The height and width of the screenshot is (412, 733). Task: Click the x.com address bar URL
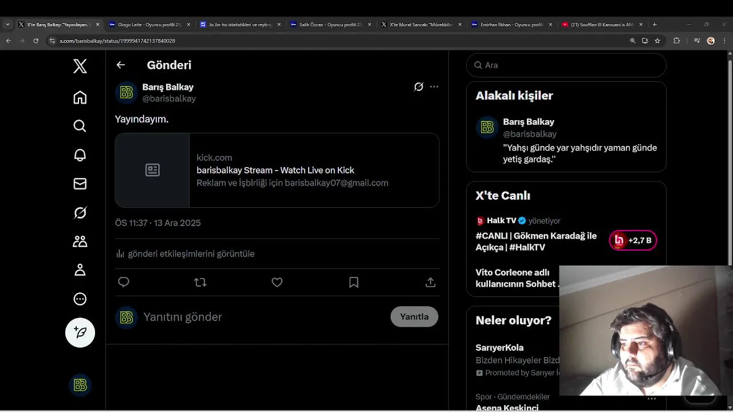pos(117,41)
